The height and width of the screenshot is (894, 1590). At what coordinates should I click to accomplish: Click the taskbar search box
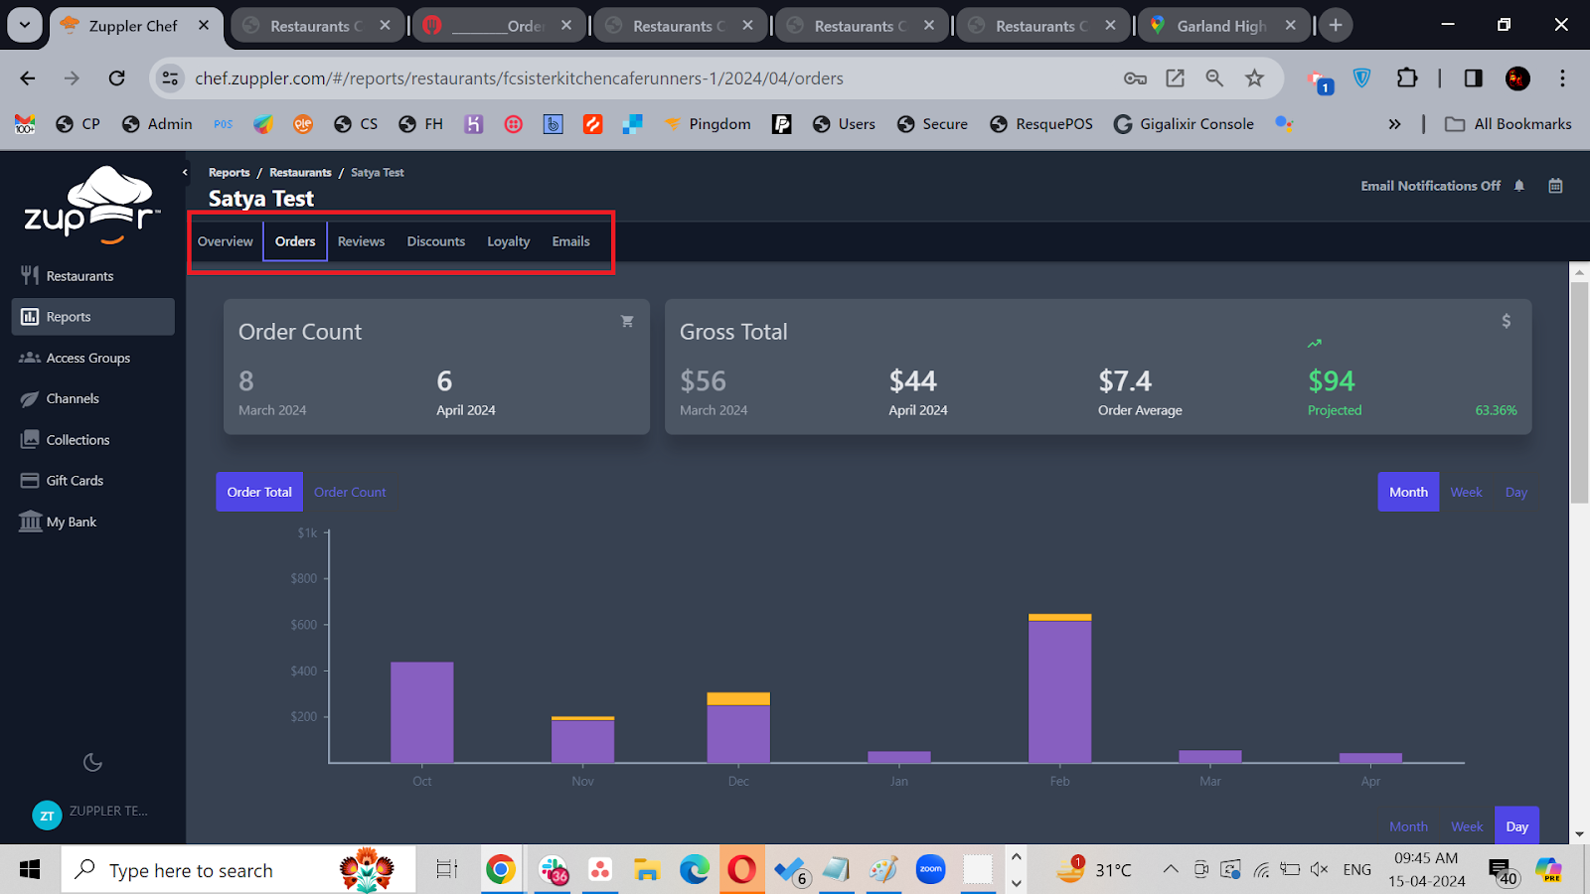tap(238, 870)
